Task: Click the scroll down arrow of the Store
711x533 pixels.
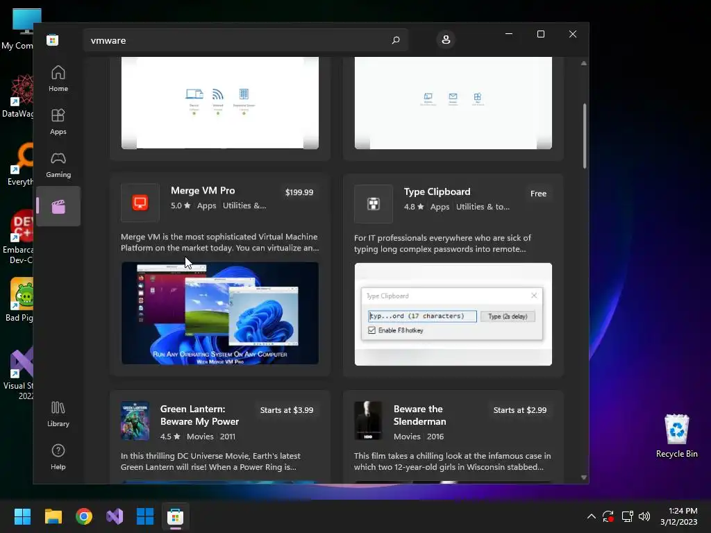Action: (583, 477)
